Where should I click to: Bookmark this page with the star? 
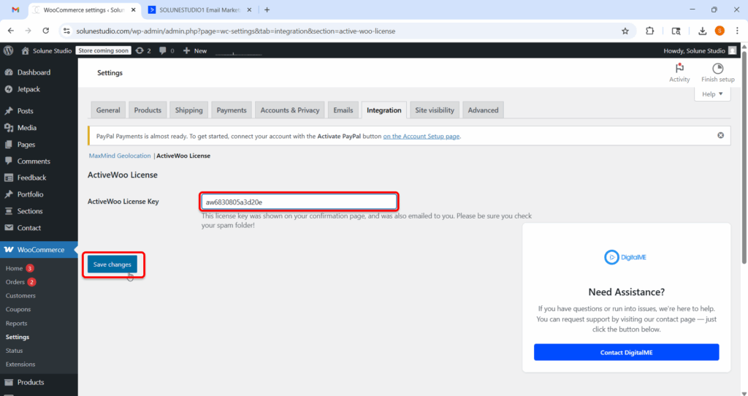pos(625,31)
